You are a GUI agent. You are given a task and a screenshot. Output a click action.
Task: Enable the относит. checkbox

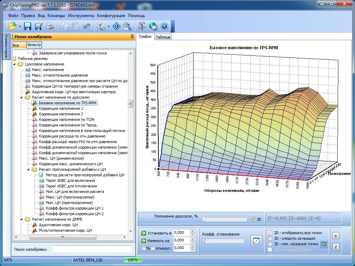click(x=153, y=248)
